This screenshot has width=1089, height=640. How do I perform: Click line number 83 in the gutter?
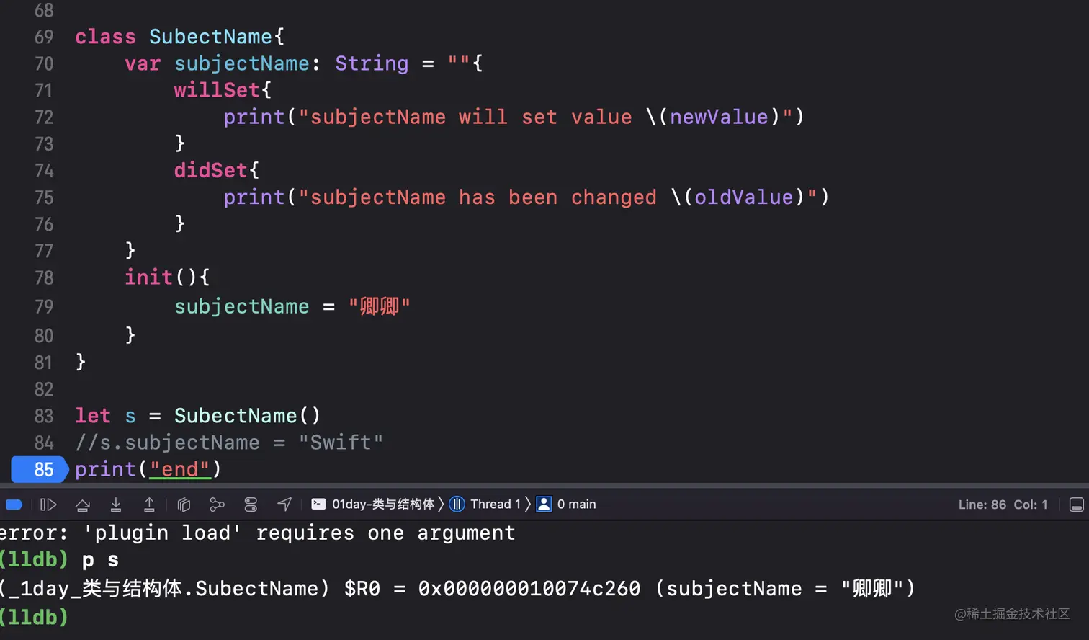pyautogui.click(x=44, y=416)
